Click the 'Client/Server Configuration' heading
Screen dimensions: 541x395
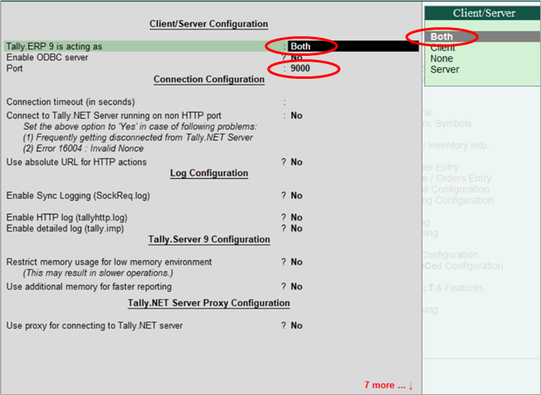tap(209, 24)
